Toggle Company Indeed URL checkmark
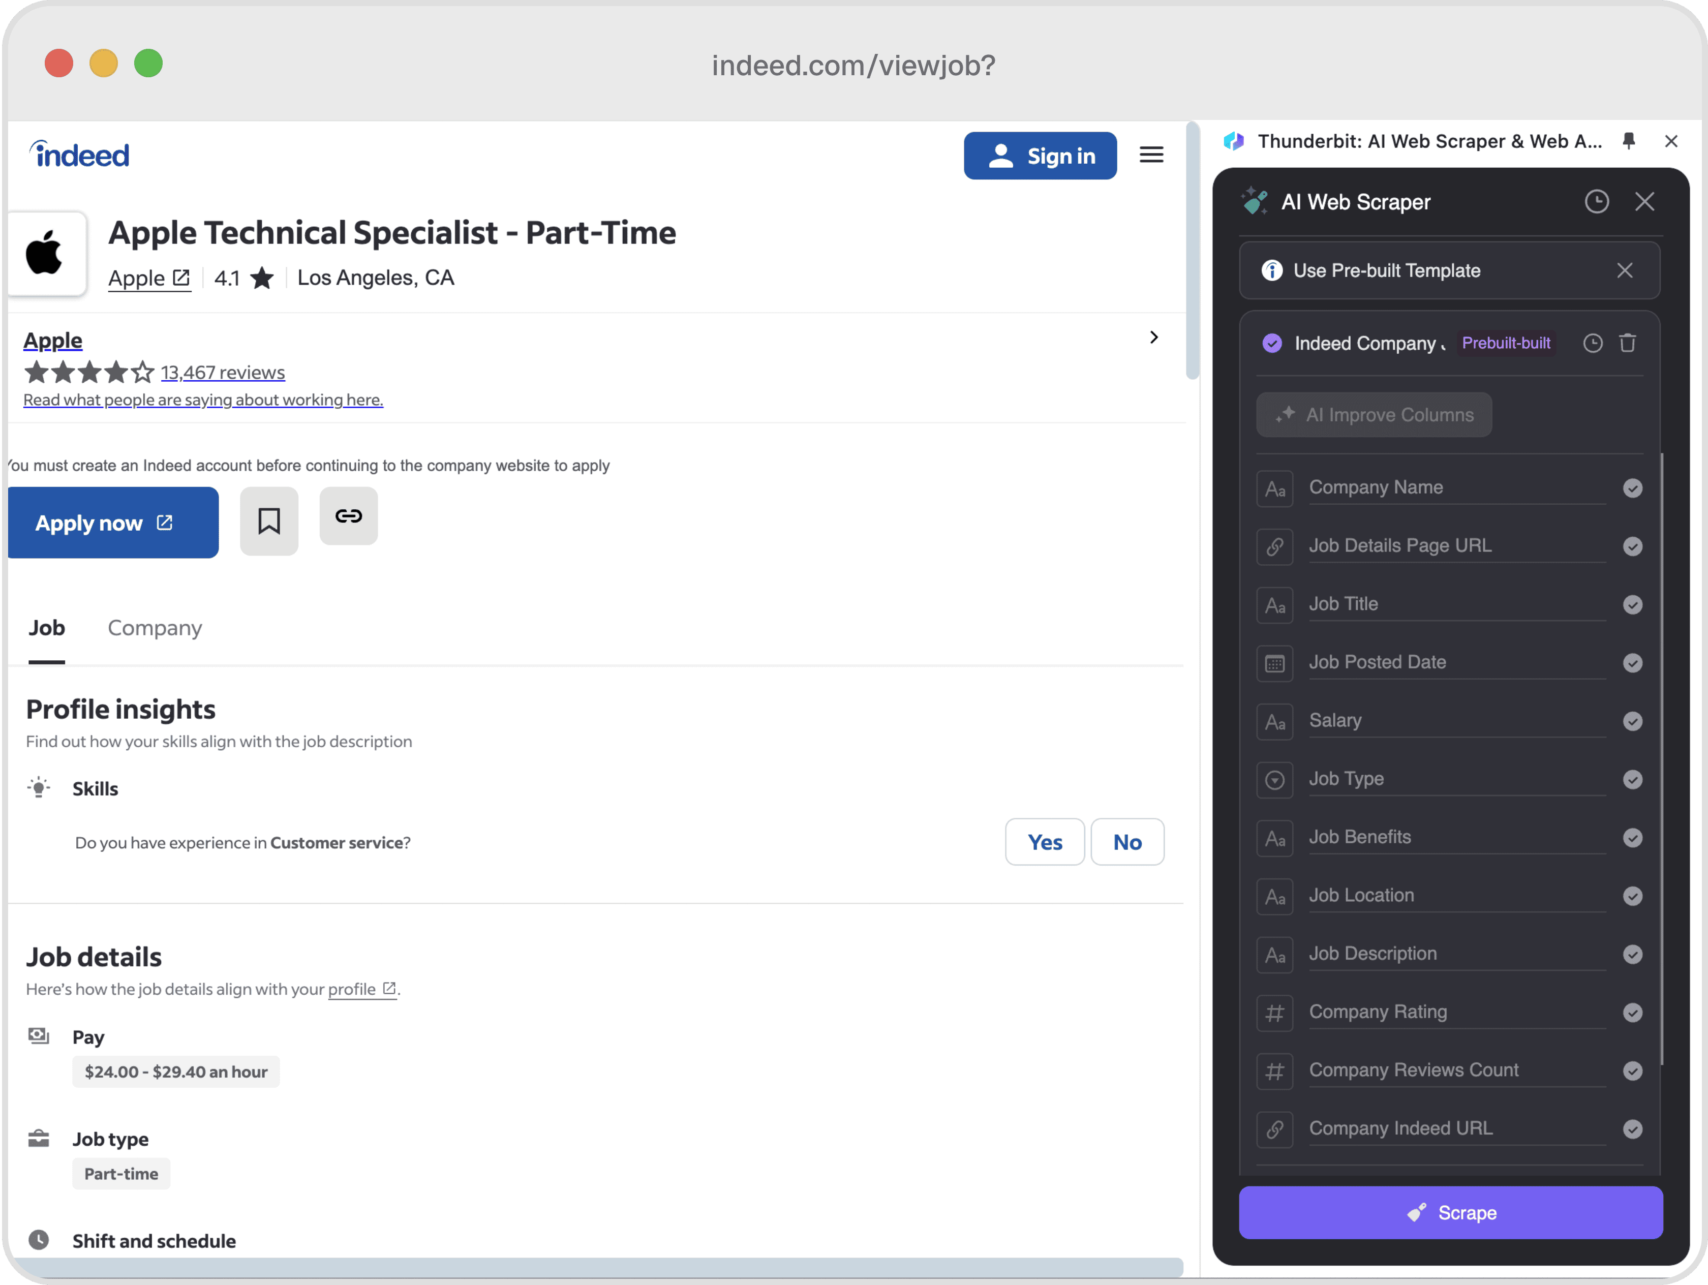 click(1632, 1130)
